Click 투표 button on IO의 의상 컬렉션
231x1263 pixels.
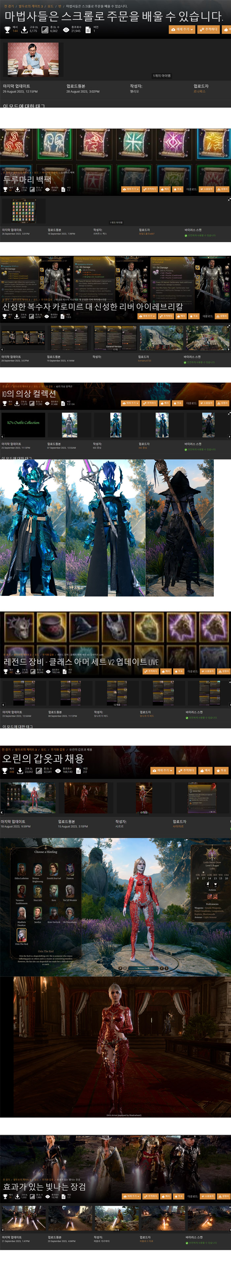coord(178,403)
